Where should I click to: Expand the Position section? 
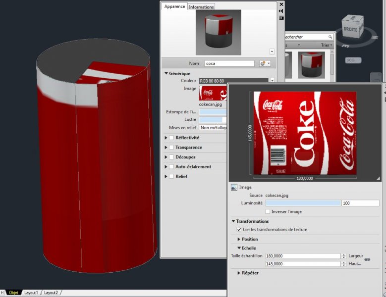(239, 239)
